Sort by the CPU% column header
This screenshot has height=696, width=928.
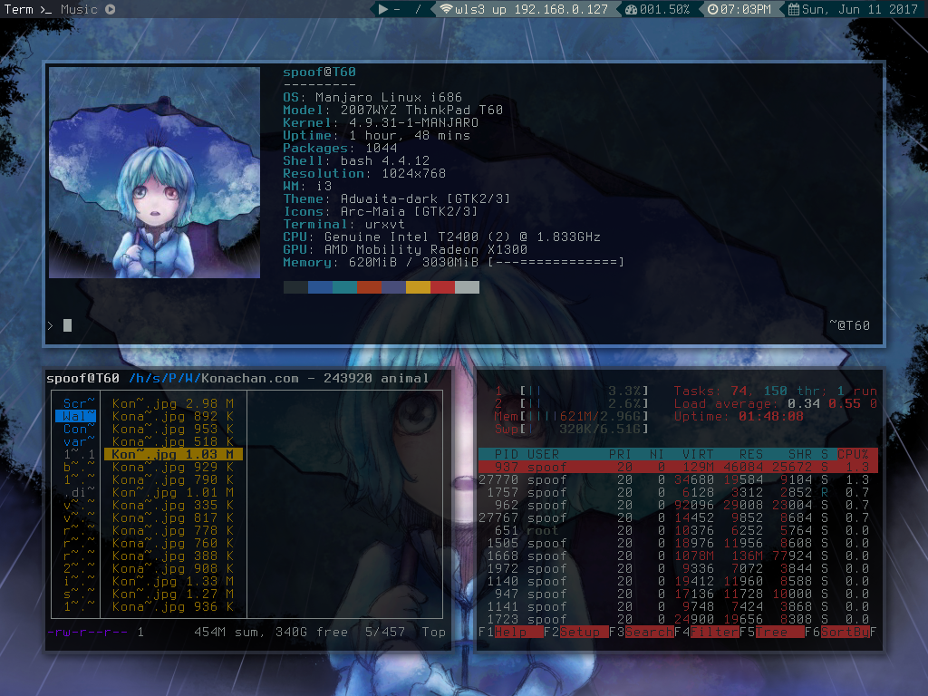pyautogui.click(x=852, y=453)
